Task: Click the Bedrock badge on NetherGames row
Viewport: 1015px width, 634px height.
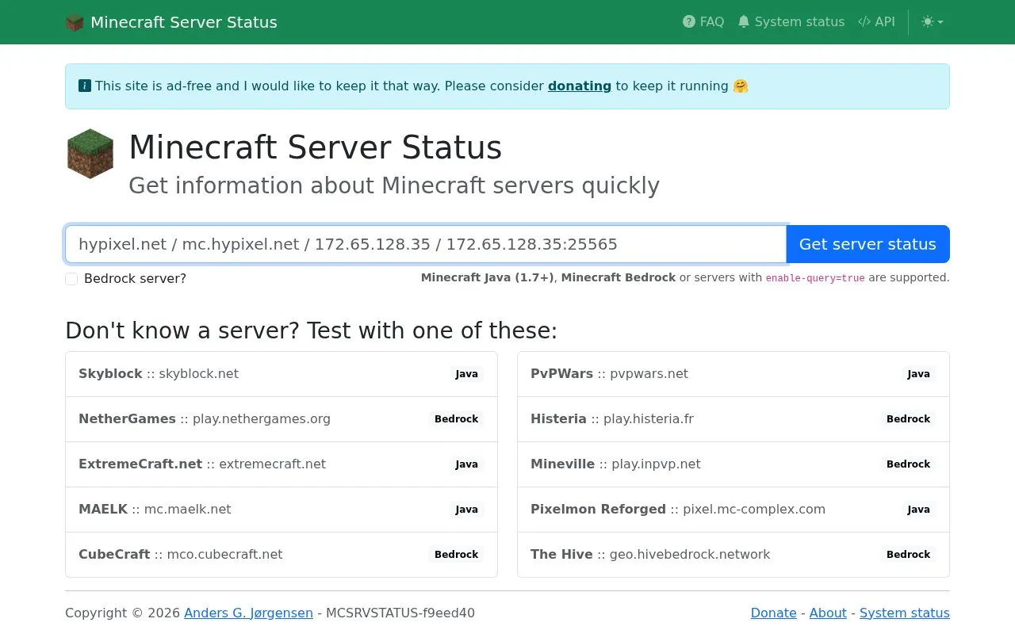Action: [457, 419]
